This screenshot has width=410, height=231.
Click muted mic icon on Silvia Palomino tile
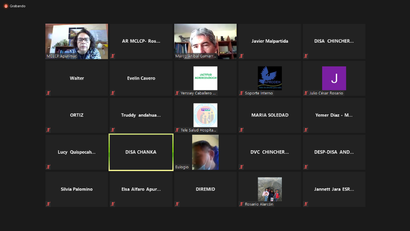(48, 204)
